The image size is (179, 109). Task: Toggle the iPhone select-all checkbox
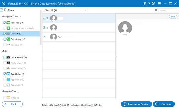click(1, 10)
